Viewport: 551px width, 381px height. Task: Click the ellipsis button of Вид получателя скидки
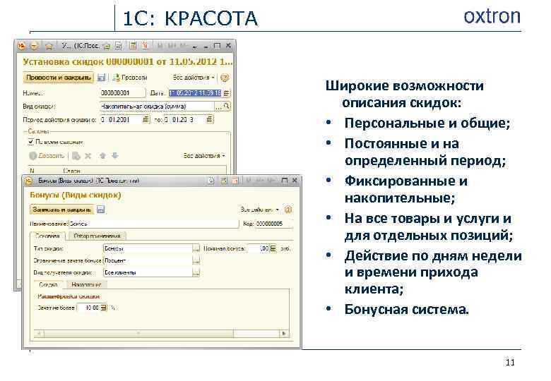(x=196, y=272)
